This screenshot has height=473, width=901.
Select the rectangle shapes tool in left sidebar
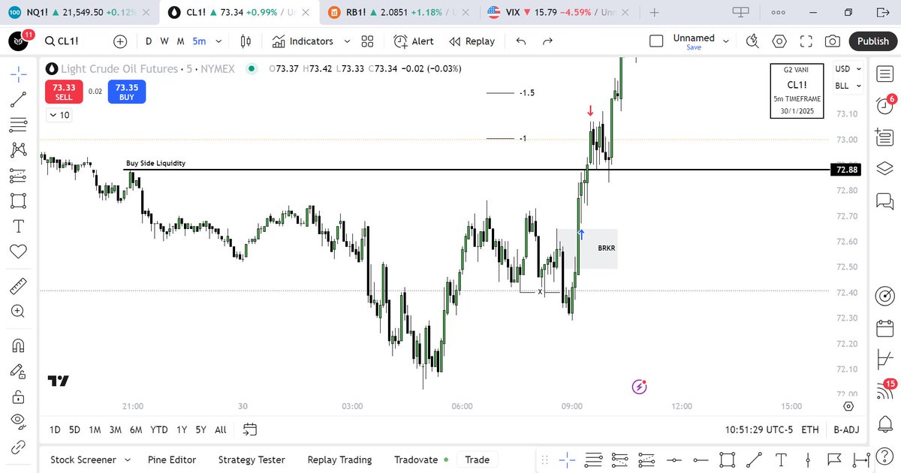[x=19, y=200]
